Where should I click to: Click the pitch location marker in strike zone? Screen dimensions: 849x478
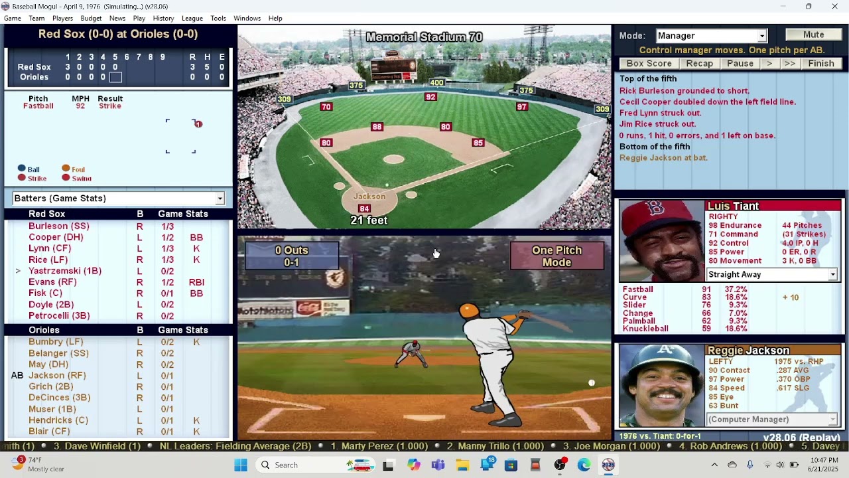(198, 123)
